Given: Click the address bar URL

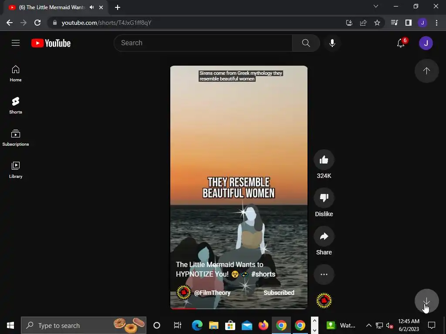Looking at the screenshot, I should 106,23.
